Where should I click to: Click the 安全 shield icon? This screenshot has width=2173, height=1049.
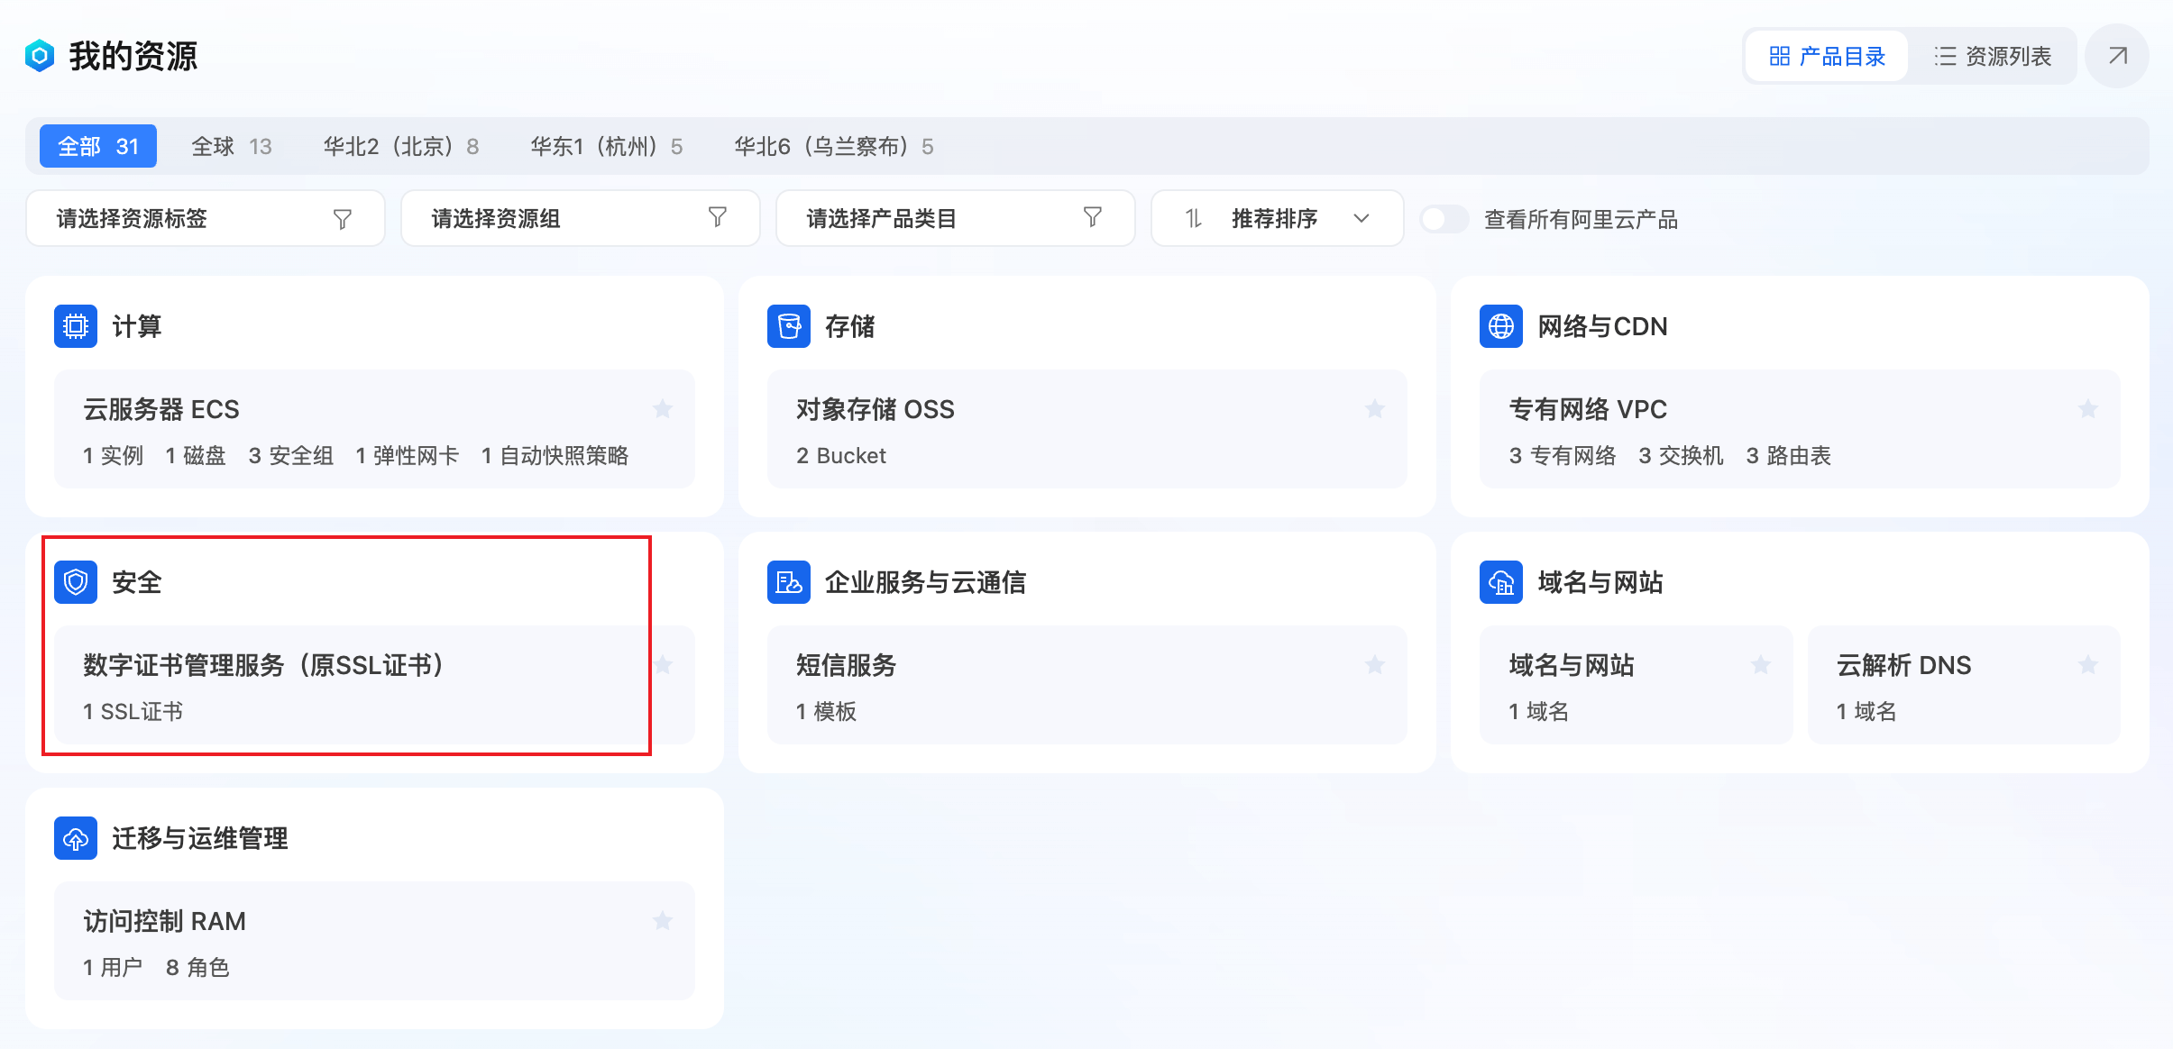point(76,582)
